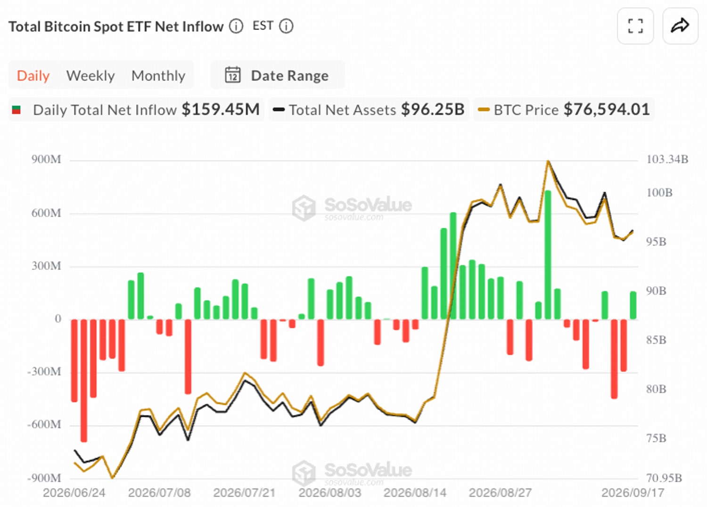The width and height of the screenshot is (707, 507).
Task: Click info icon next to EST
Action: [x=286, y=26]
